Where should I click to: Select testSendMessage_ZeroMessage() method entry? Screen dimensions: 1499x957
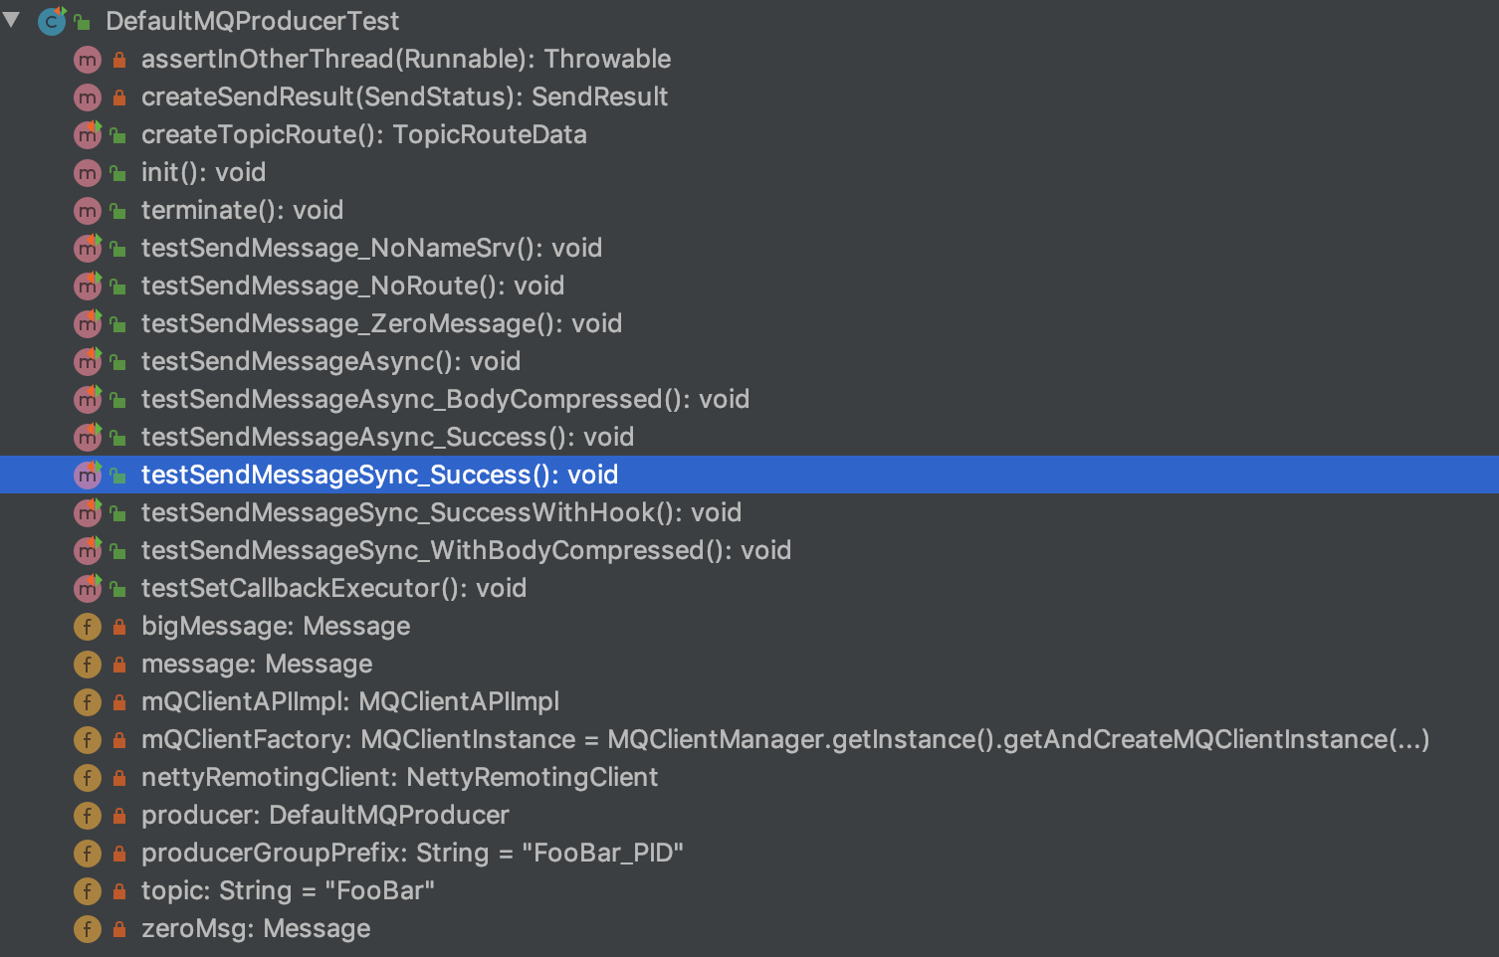pyautogui.click(x=381, y=323)
